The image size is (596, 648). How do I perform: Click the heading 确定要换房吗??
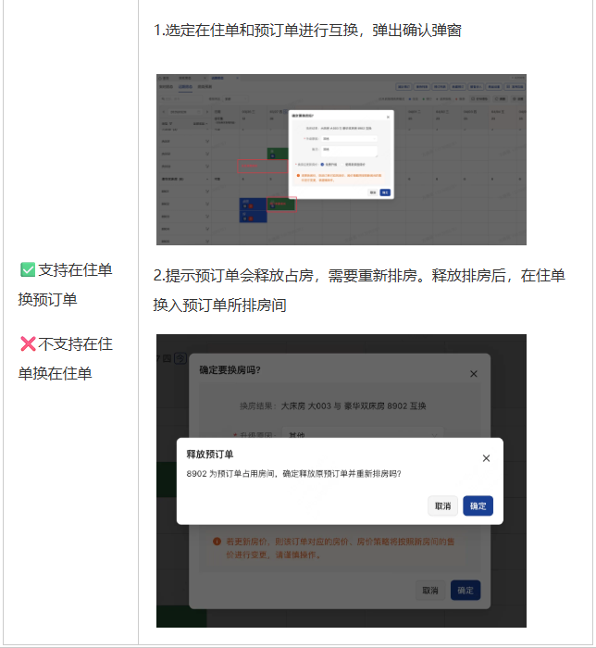pyautogui.click(x=230, y=370)
